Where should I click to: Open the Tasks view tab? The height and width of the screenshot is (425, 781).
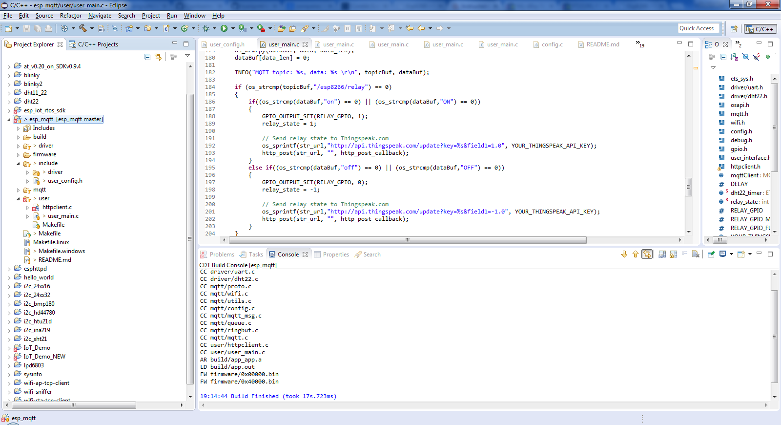[251, 255]
